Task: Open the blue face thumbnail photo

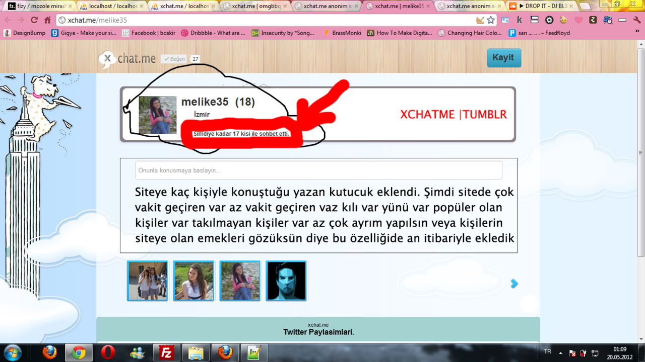Action: [x=286, y=281]
